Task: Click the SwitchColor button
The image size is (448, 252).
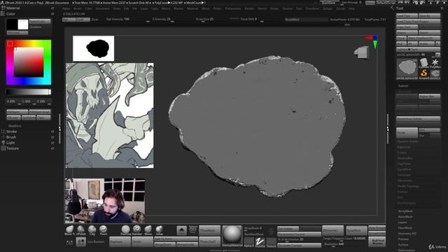Action: (x=40, y=22)
